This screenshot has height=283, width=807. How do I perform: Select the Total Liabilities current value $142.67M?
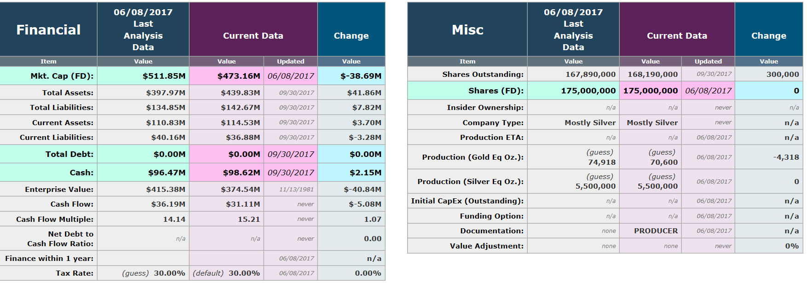click(x=240, y=108)
